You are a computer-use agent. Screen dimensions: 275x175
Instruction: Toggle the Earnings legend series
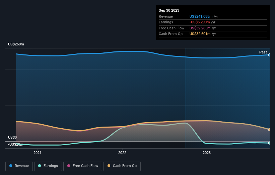48,166
